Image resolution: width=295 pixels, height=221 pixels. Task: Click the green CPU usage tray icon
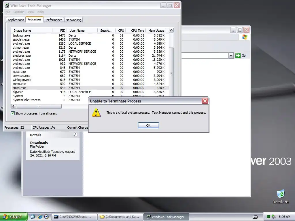268,217
